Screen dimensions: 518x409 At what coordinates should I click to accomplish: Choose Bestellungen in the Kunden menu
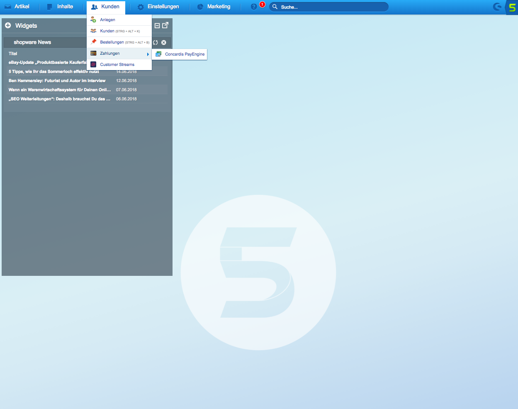click(112, 42)
